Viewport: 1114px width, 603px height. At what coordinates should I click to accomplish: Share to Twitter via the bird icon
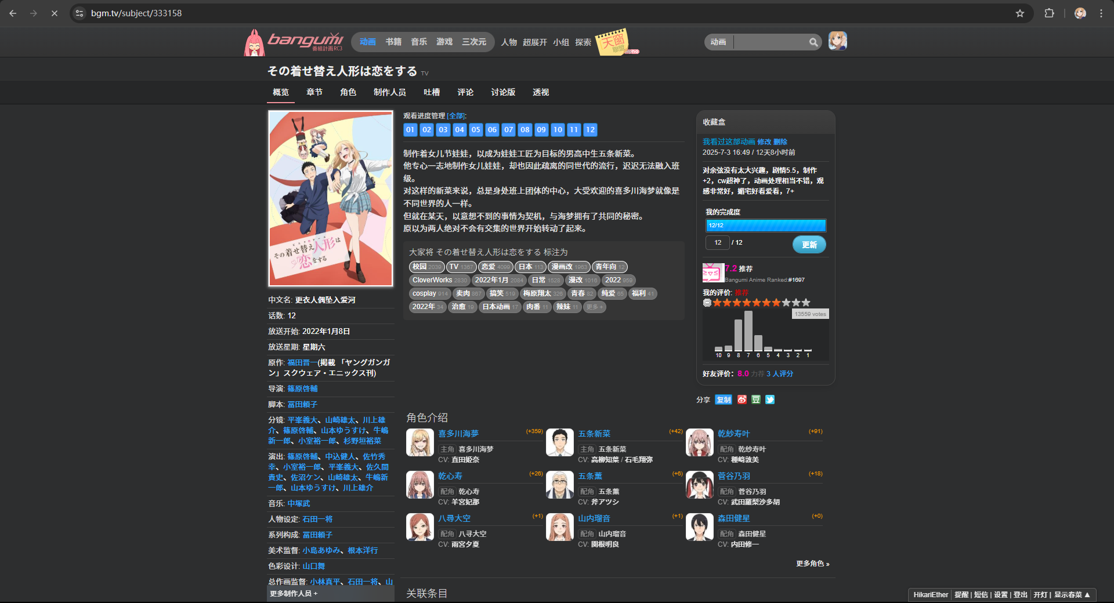770,399
